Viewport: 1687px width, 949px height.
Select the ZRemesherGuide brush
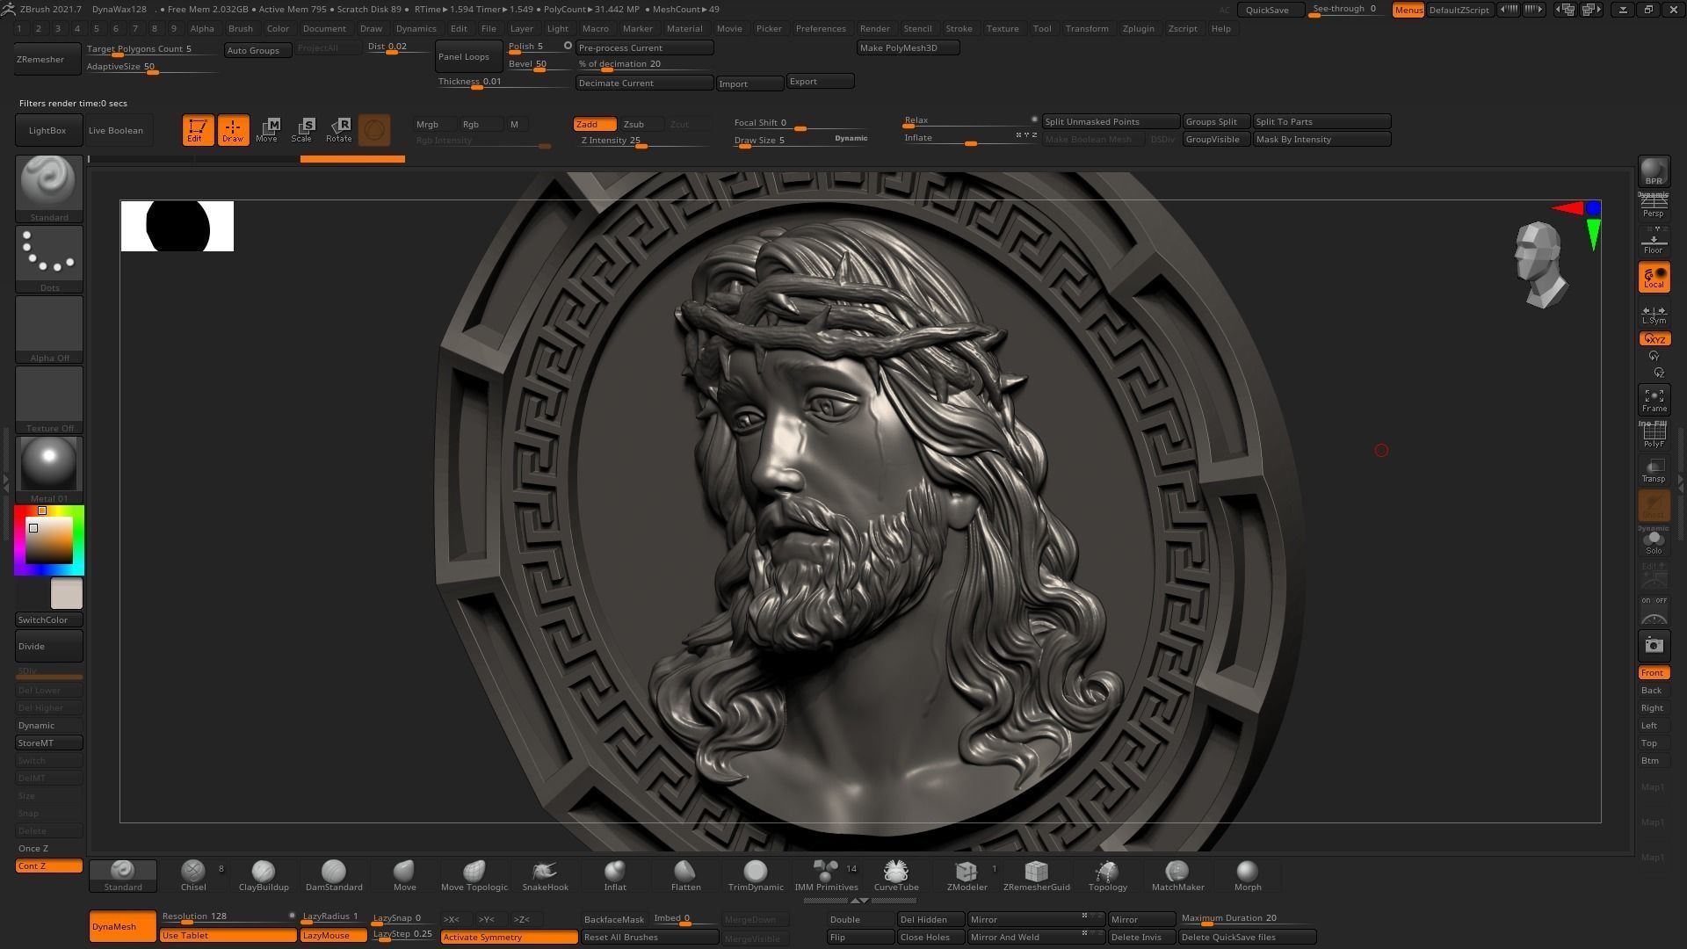point(1037,875)
